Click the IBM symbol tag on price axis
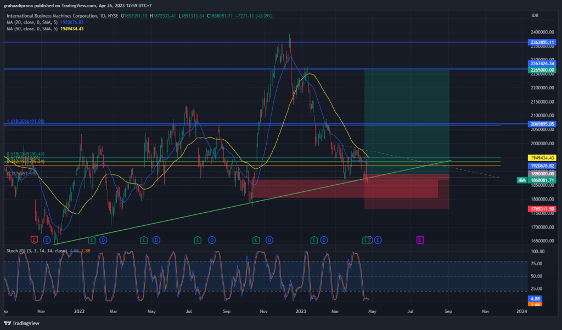562x330 pixels. [522, 180]
